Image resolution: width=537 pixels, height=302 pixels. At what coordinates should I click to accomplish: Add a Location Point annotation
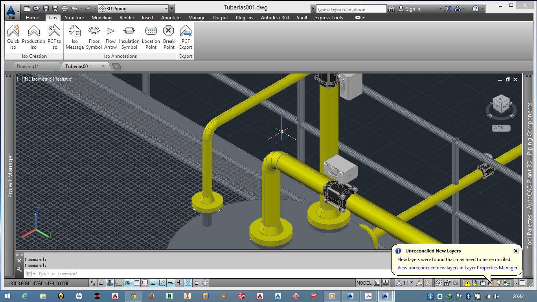click(x=151, y=37)
